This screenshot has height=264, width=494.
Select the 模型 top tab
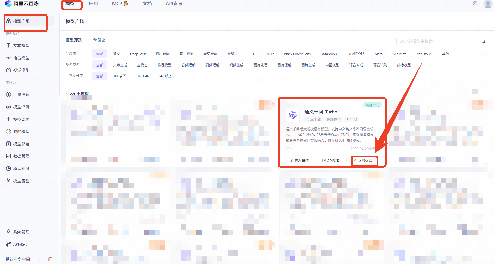click(x=70, y=4)
